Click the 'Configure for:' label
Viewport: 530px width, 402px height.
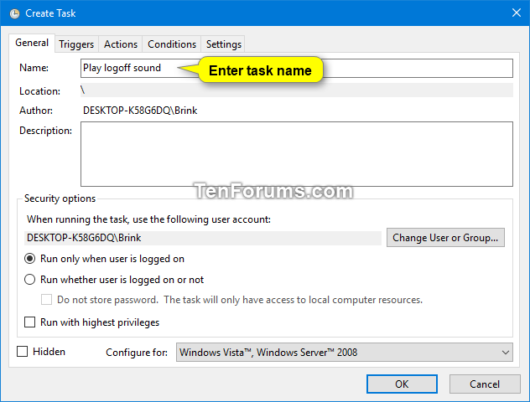pos(137,353)
